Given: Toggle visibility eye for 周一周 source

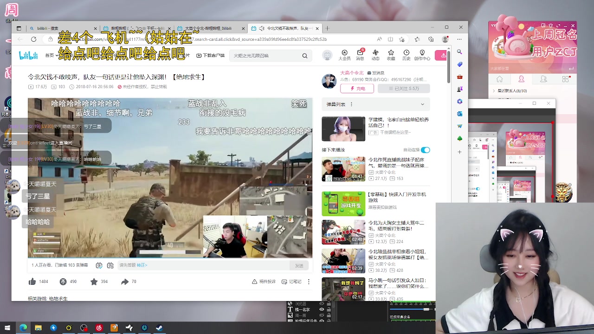Looking at the screenshot, I should pyautogui.click(x=322, y=315).
